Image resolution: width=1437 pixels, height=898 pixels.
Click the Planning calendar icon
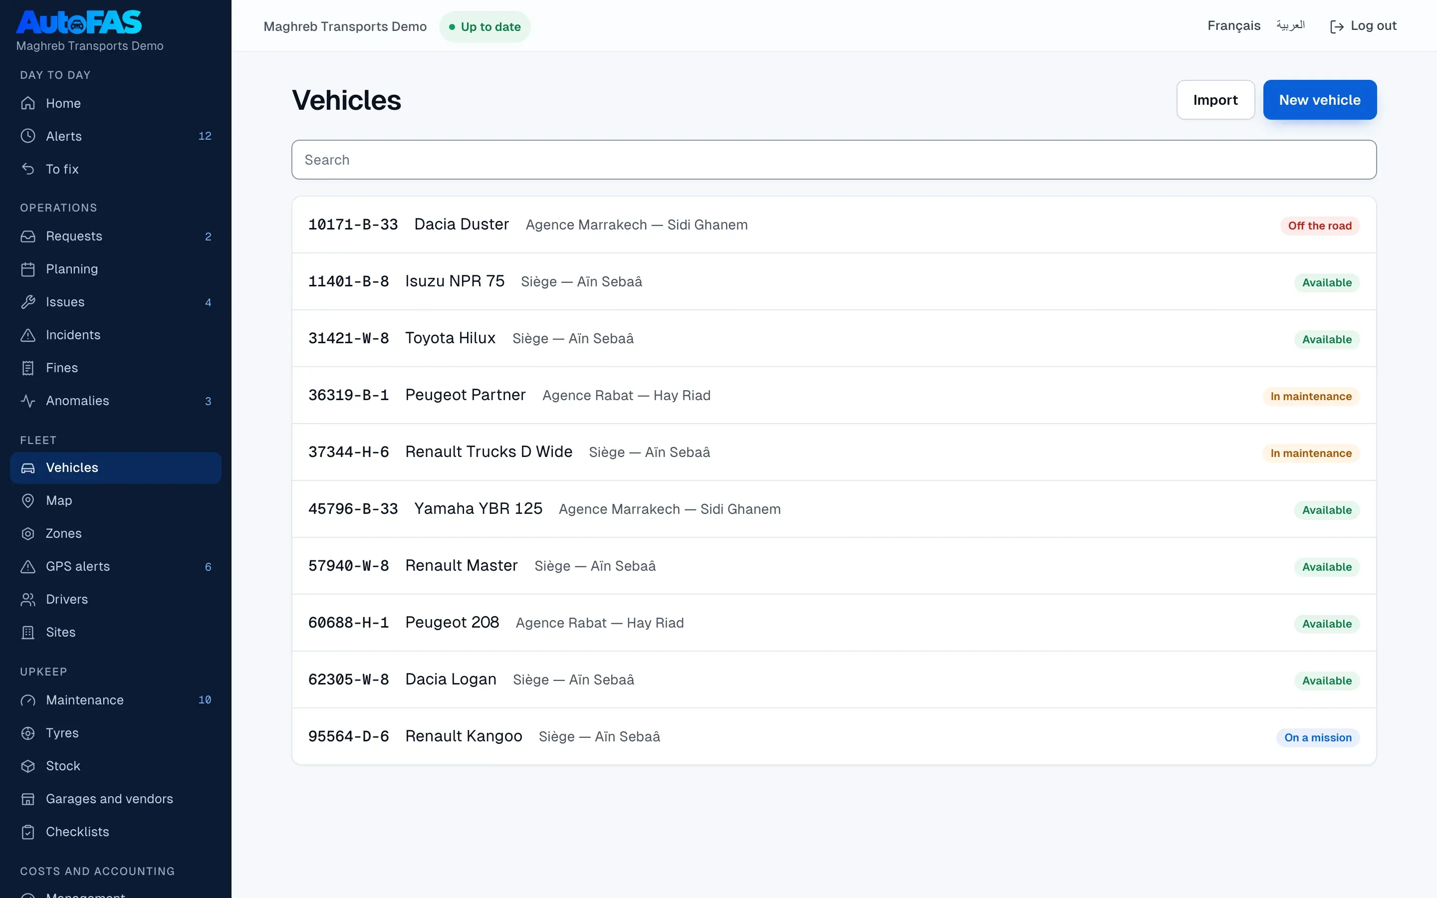(28, 269)
